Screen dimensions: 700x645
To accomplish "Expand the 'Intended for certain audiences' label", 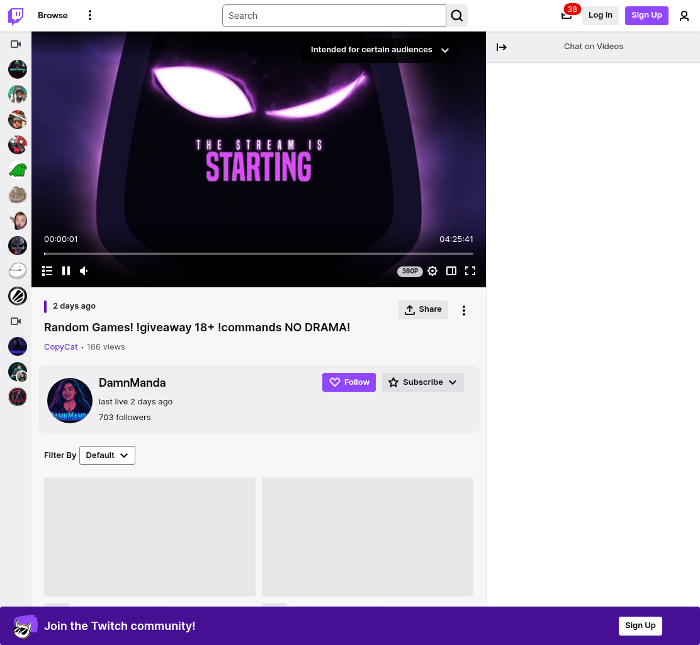I will [380, 50].
